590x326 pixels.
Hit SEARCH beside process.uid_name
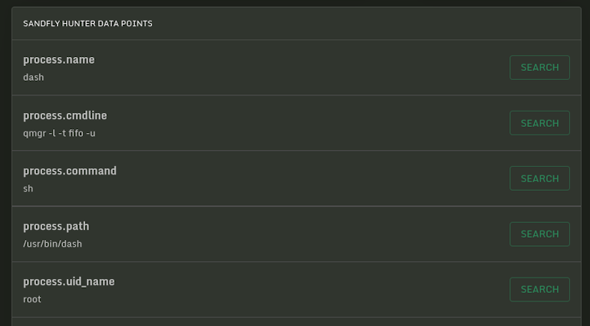(539, 289)
